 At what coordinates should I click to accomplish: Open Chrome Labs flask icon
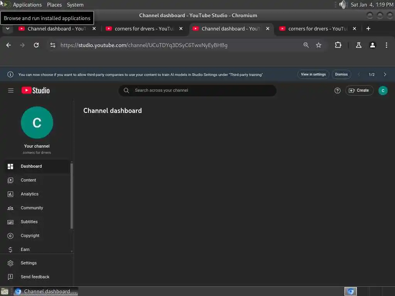(359, 45)
